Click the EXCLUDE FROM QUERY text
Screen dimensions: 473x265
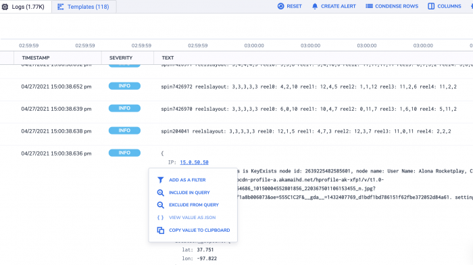click(x=194, y=205)
